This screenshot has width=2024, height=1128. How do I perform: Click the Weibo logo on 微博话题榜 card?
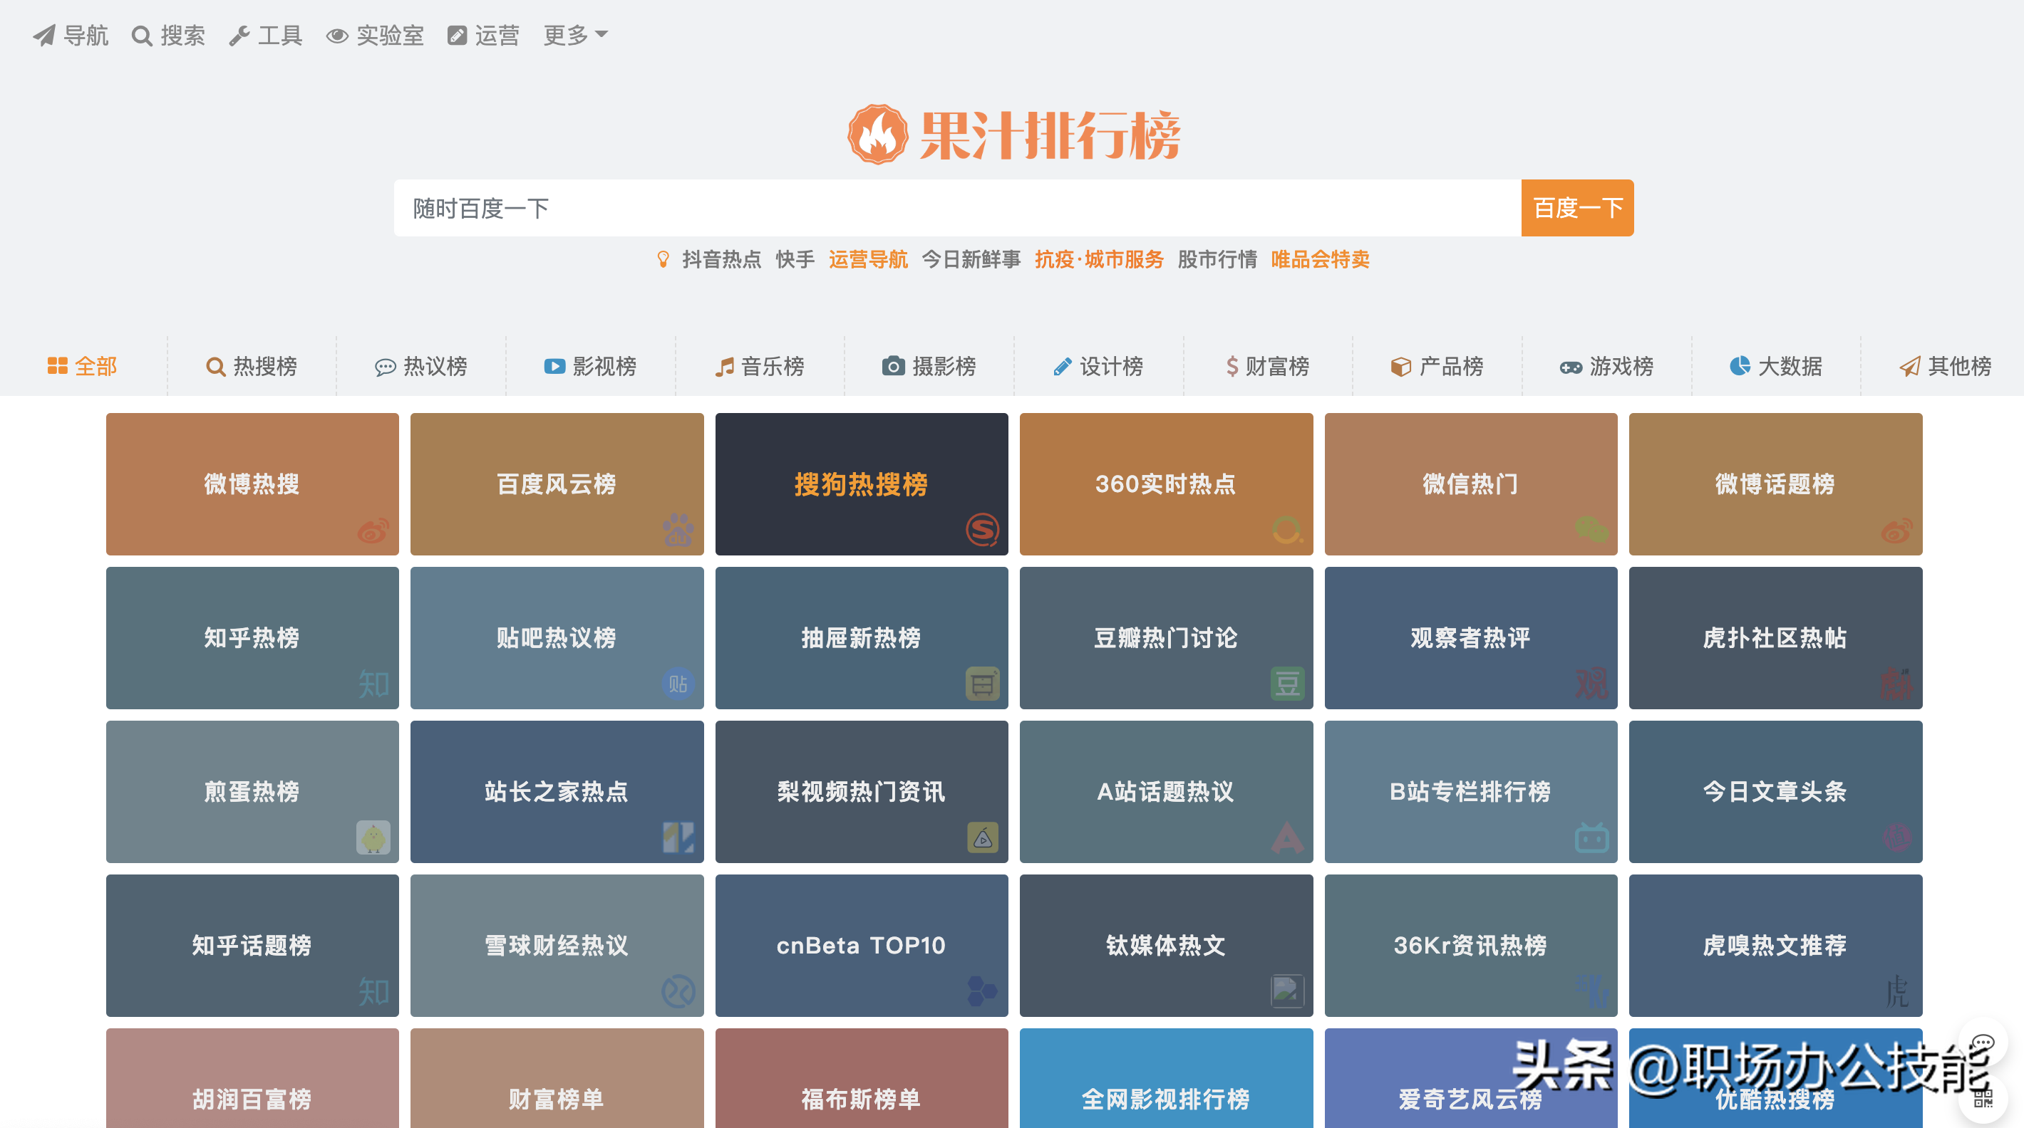[x=1896, y=531]
